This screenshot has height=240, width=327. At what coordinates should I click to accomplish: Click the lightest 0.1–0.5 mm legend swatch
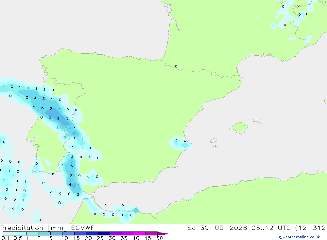coord(9,233)
